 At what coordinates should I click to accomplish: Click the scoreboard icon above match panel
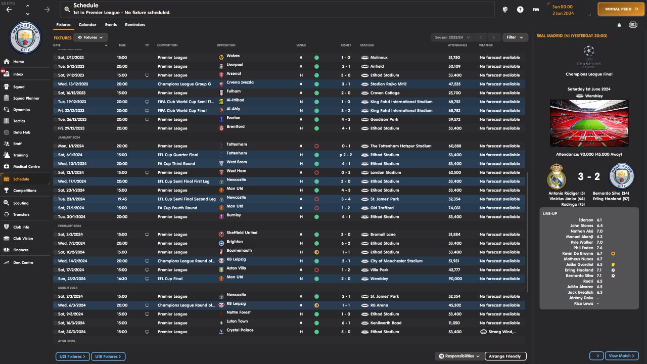(x=633, y=25)
